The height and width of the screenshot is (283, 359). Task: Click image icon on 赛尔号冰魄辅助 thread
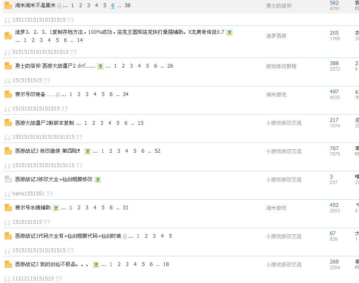[56, 208]
